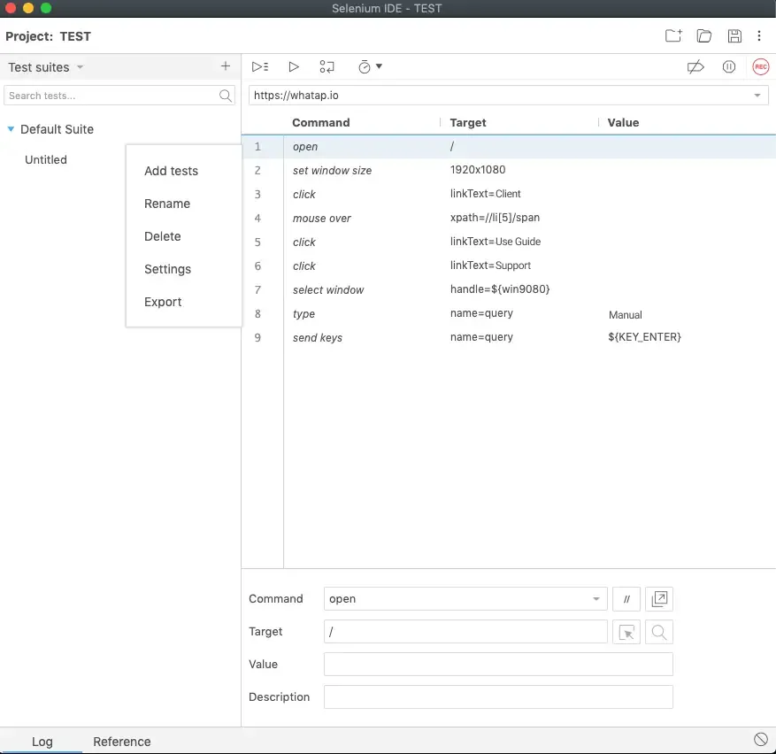Switch to the Reference tab

[x=122, y=741]
